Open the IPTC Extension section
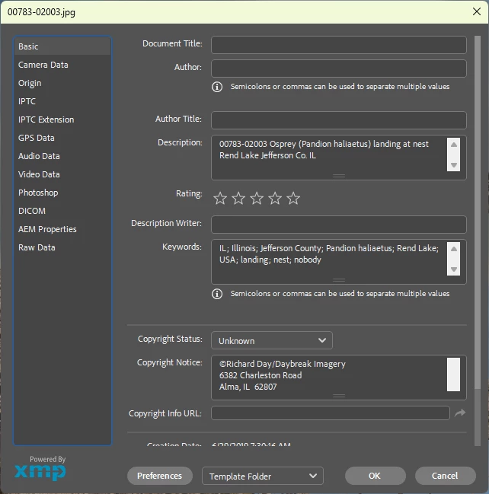 tap(62, 120)
